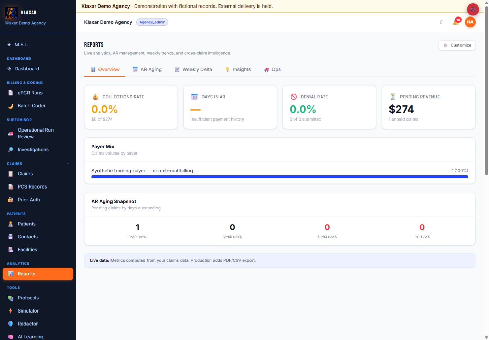This screenshot has height=340, width=489.
Task: Select the Insights tab
Action: coord(238,69)
